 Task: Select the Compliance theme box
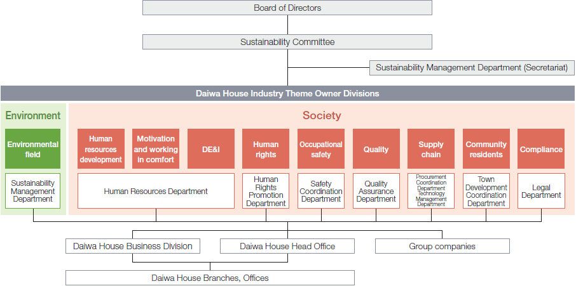[541, 149]
